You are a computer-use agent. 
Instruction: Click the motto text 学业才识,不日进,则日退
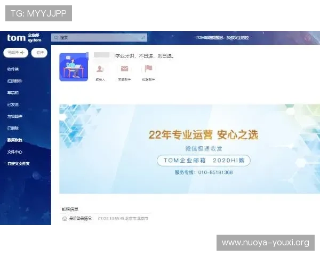(145, 56)
